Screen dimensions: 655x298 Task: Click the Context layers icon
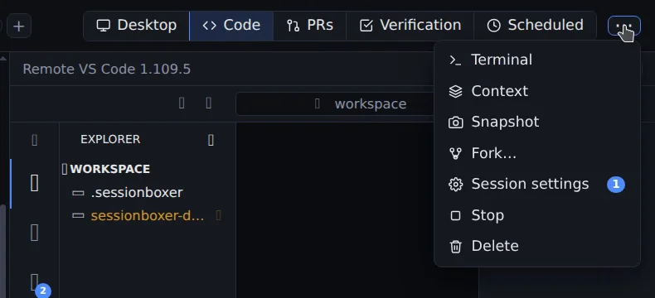(455, 92)
